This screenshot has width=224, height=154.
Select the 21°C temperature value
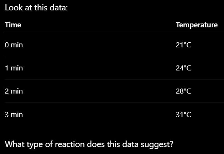tap(183, 45)
